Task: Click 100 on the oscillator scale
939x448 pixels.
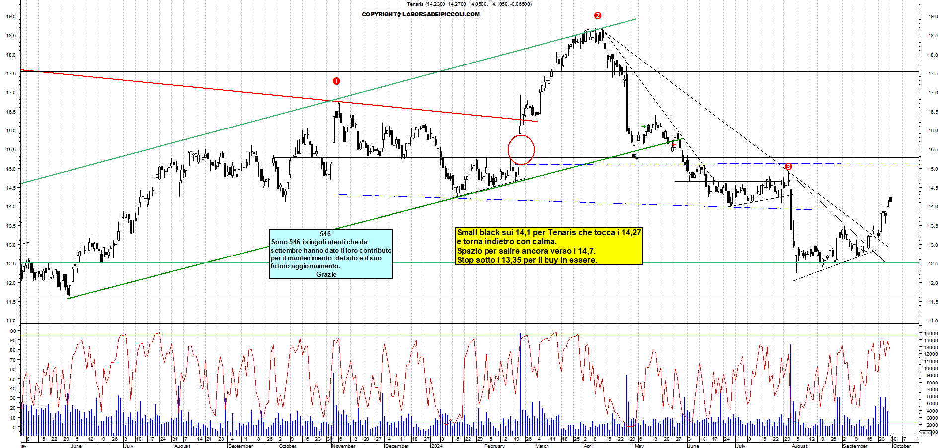Action: [12, 331]
